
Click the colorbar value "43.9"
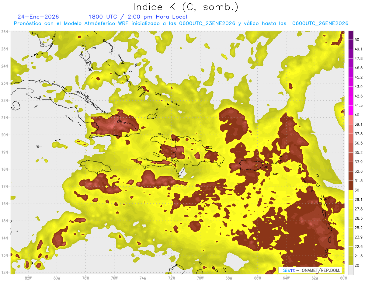coord(358,87)
